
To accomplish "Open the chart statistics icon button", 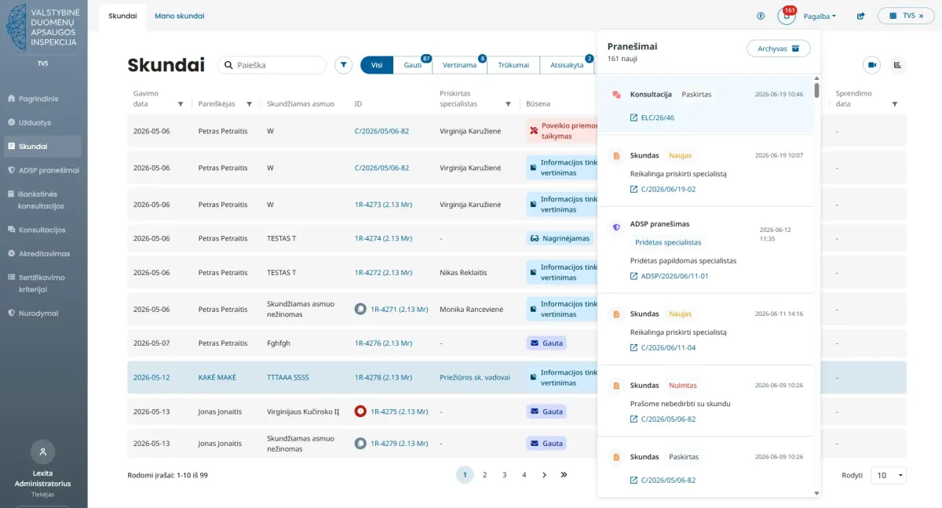I will 897,65.
